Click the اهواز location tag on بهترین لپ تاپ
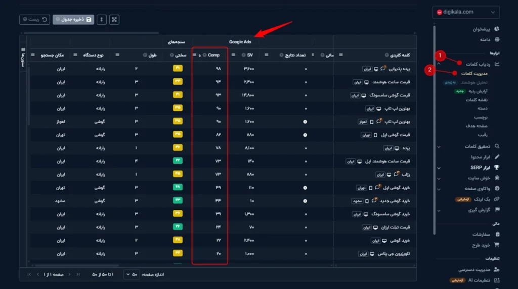 [363, 122]
